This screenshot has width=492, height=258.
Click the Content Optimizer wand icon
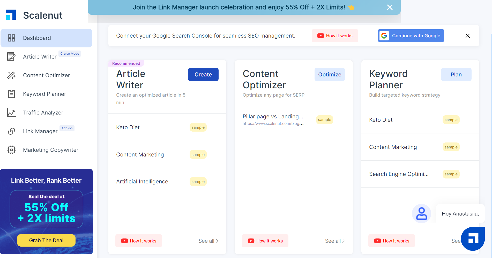[x=11, y=75]
